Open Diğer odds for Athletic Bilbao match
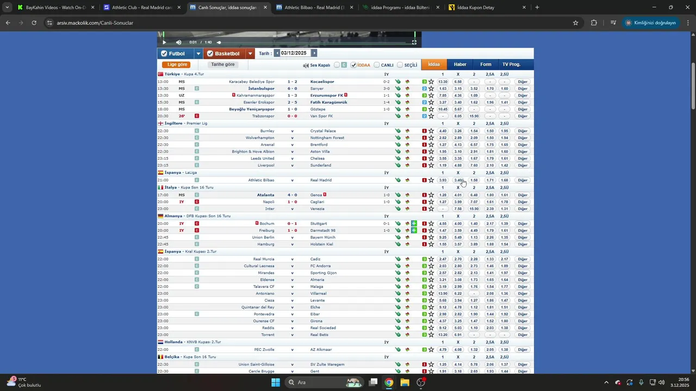This screenshot has width=696, height=391. point(523,180)
